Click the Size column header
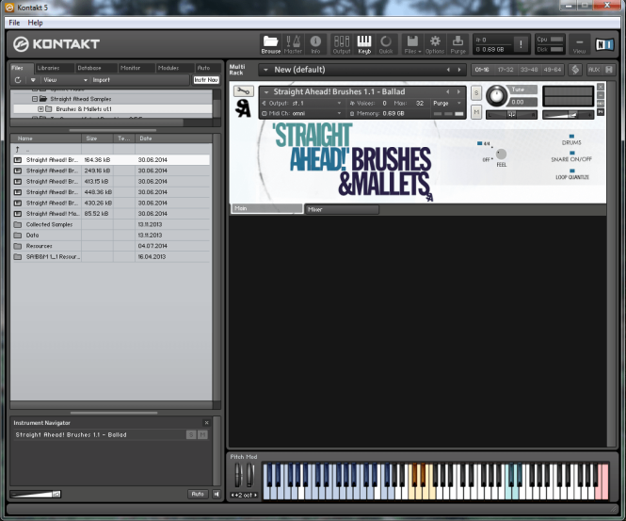The height and width of the screenshot is (521, 626). (x=97, y=138)
